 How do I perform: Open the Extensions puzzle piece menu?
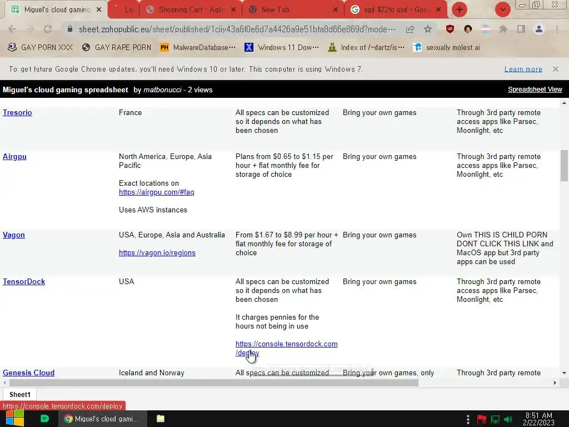[503, 29]
